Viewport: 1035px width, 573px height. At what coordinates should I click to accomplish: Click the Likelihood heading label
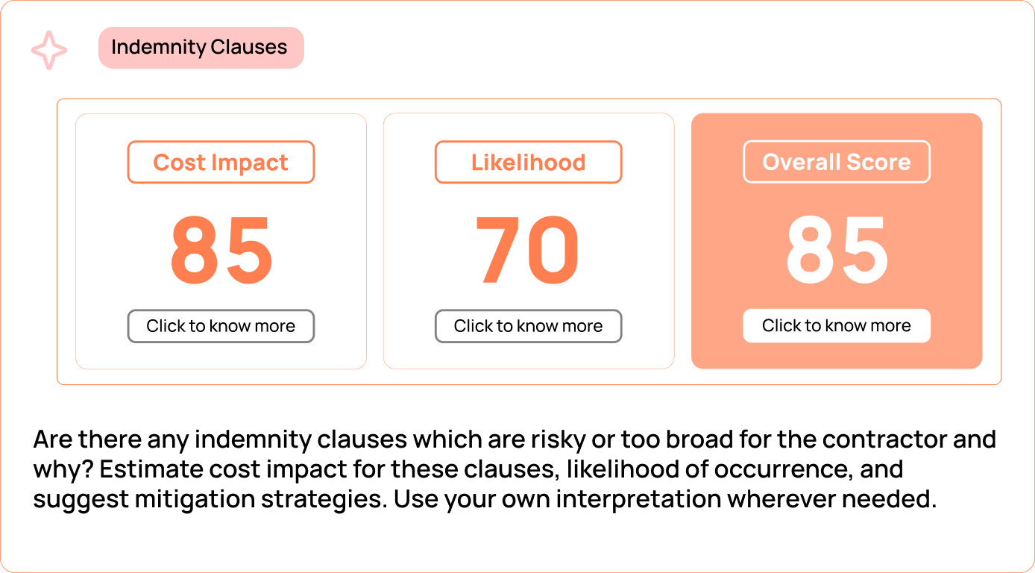[x=528, y=163]
